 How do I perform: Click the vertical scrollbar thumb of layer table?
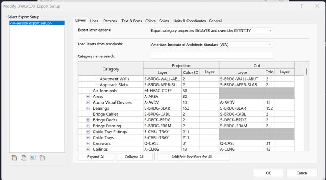(307, 72)
